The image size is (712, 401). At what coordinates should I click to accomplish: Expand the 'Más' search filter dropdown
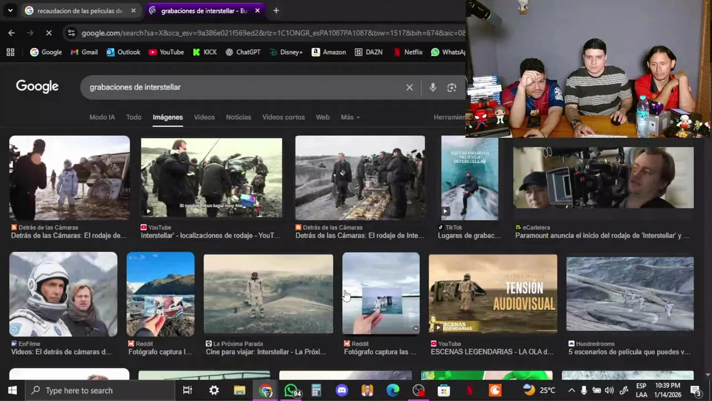350,117
